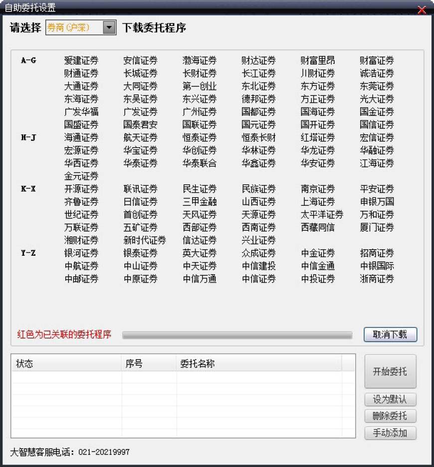
Task: Pick 华宝证券 entry
Action: click(x=140, y=150)
